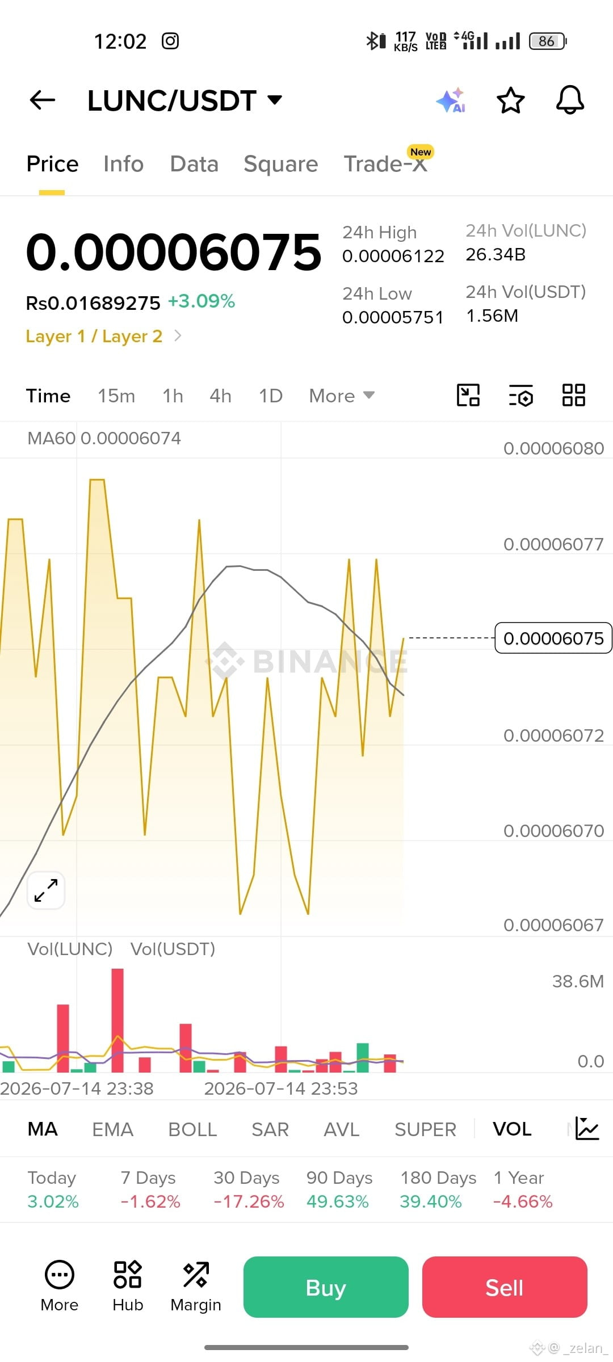Screen dimensions: 613x1362
Task: Open the Margin trading shortcut
Action: click(196, 1287)
